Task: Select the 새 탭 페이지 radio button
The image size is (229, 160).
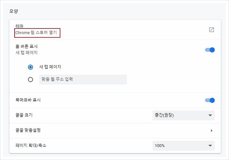Action: click(x=31, y=67)
